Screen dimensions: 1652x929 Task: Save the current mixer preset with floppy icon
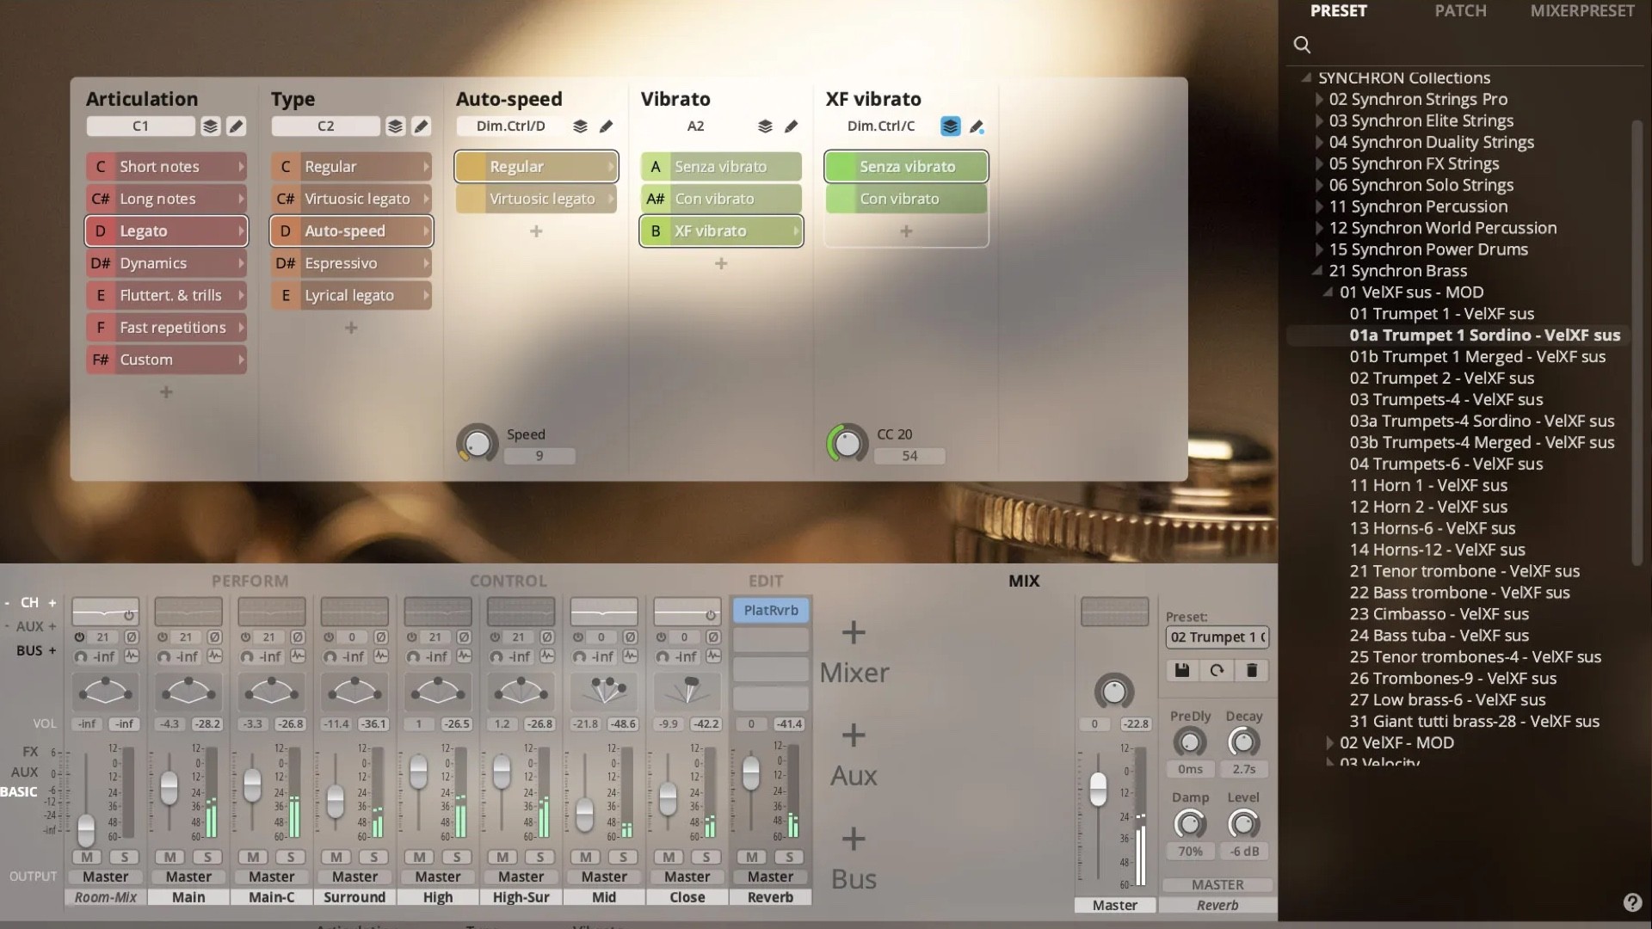1181,670
